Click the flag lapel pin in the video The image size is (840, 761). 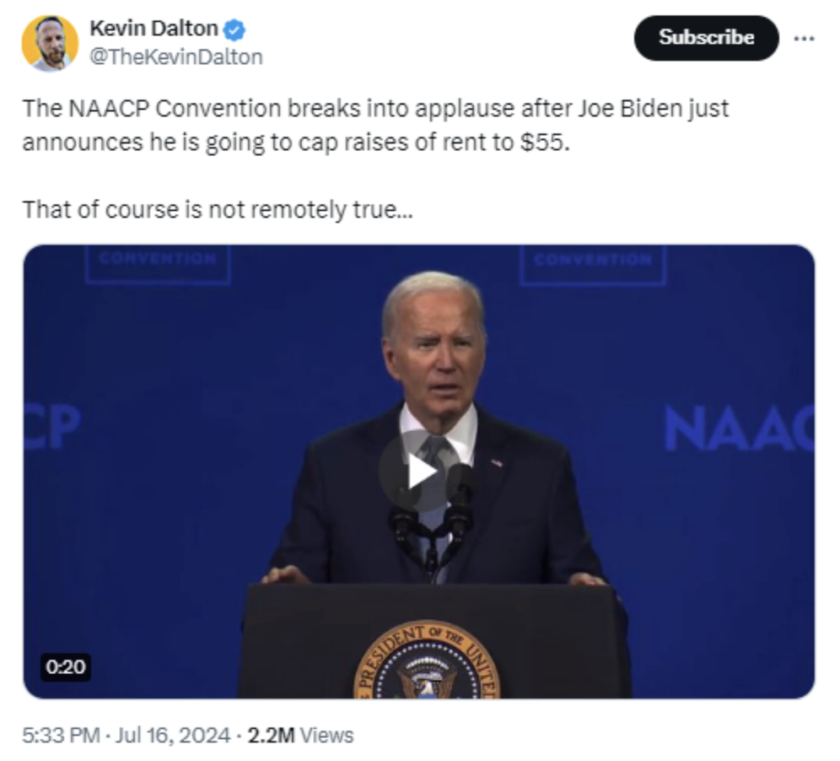497,462
